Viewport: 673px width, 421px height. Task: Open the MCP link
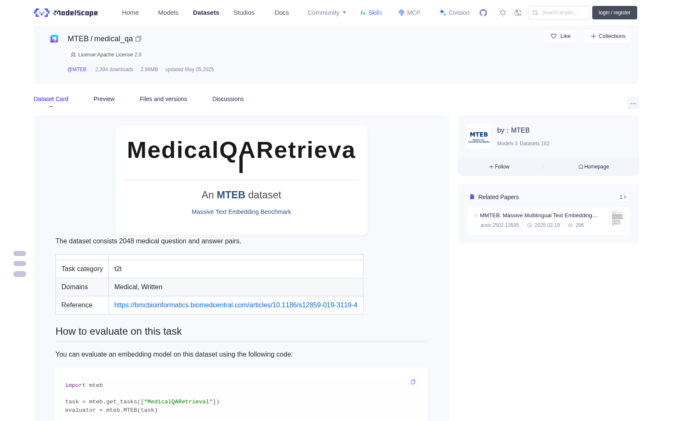point(409,13)
